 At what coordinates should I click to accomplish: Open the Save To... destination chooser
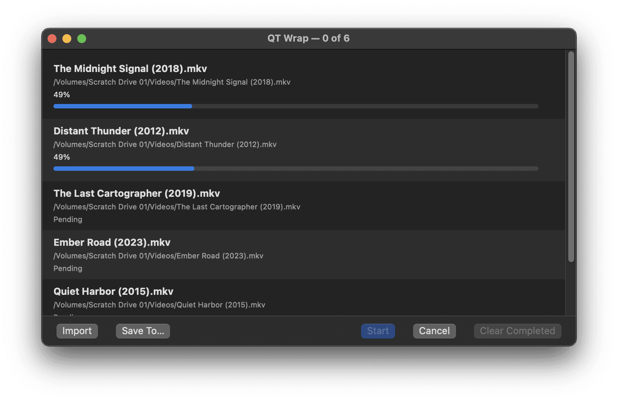[143, 331]
